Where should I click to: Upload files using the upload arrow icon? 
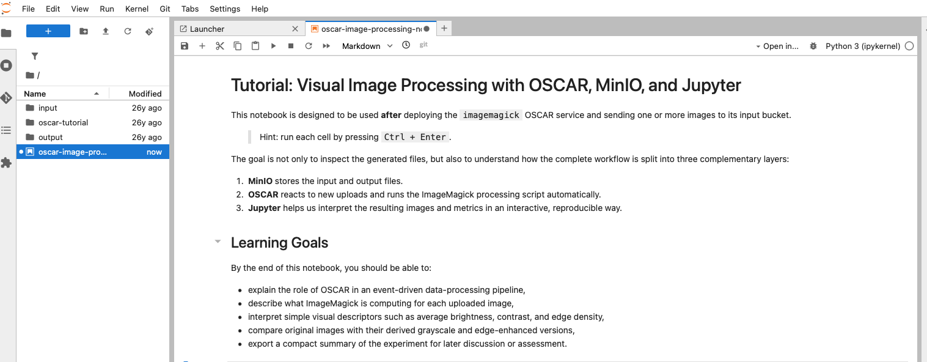[x=106, y=31]
